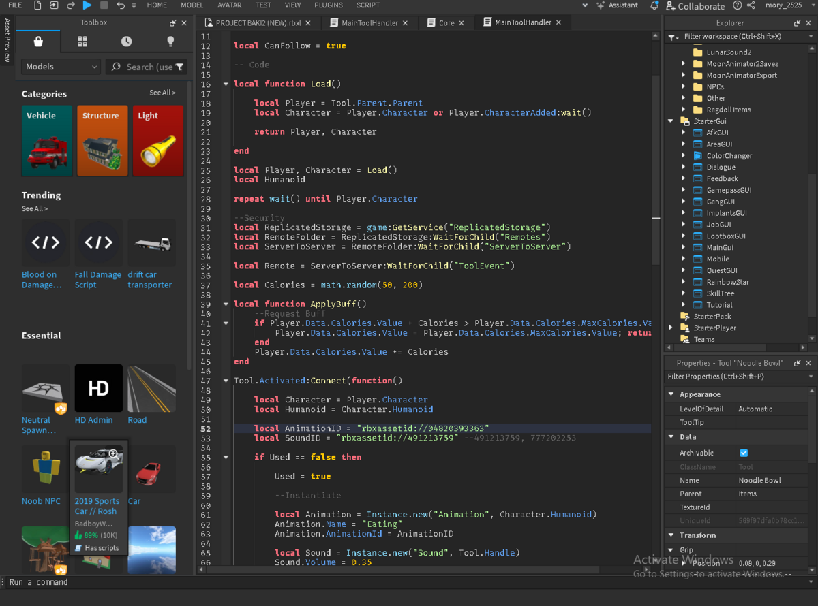Open the notifications bell icon
The height and width of the screenshot is (606, 818).
click(655, 5)
